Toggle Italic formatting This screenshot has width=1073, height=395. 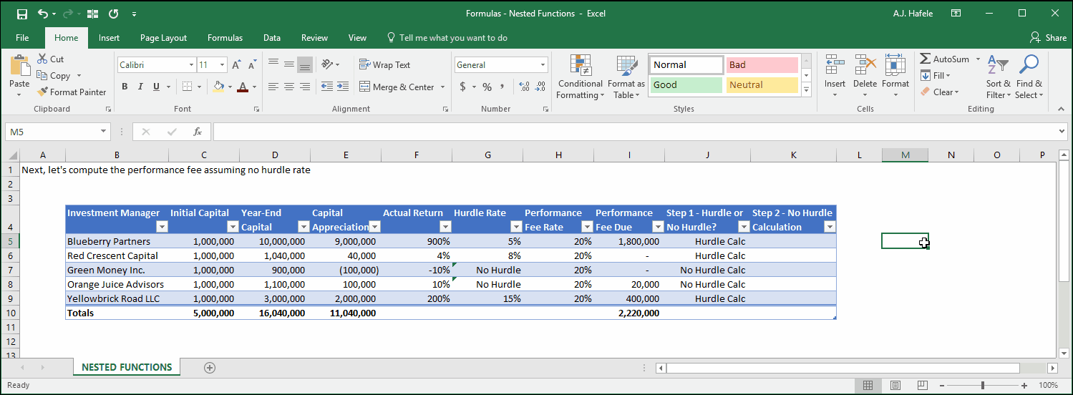click(x=140, y=87)
